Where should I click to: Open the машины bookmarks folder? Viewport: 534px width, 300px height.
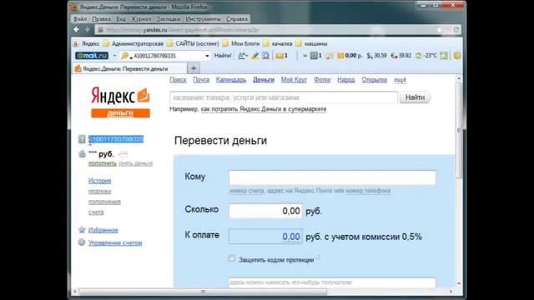[x=311, y=43]
